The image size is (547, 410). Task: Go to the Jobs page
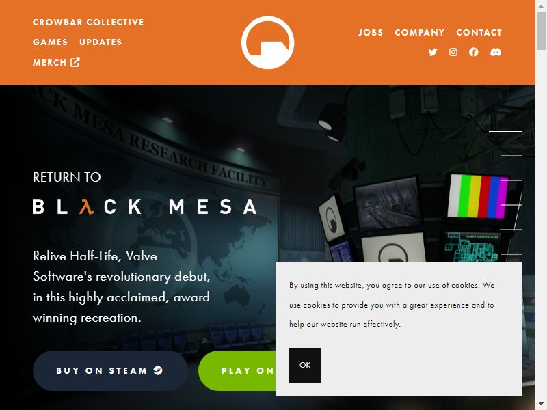tap(371, 32)
